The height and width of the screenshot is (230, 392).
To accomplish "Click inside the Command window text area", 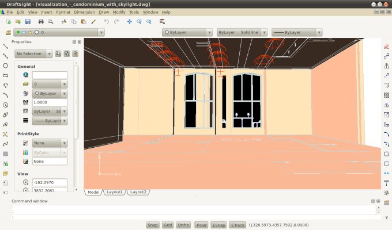I will point(194,210).
